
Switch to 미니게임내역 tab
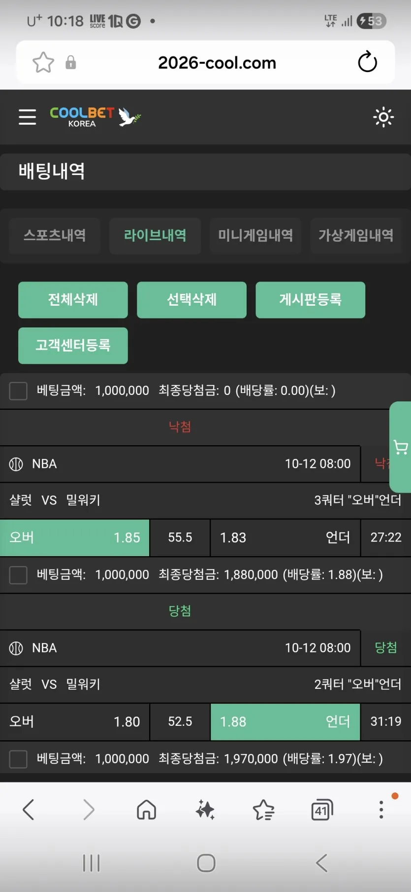point(255,236)
